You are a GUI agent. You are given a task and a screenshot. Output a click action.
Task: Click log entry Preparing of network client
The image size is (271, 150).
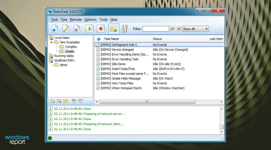tap(89, 124)
